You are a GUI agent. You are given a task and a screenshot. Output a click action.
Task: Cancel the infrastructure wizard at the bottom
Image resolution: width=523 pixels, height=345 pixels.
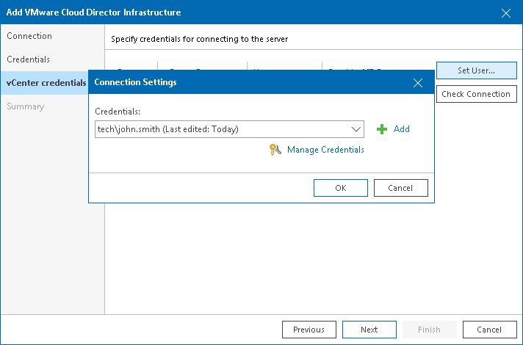click(x=490, y=330)
